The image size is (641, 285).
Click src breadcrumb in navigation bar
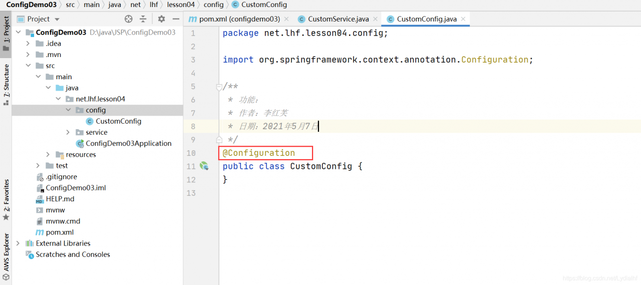pyautogui.click(x=70, y=5)
